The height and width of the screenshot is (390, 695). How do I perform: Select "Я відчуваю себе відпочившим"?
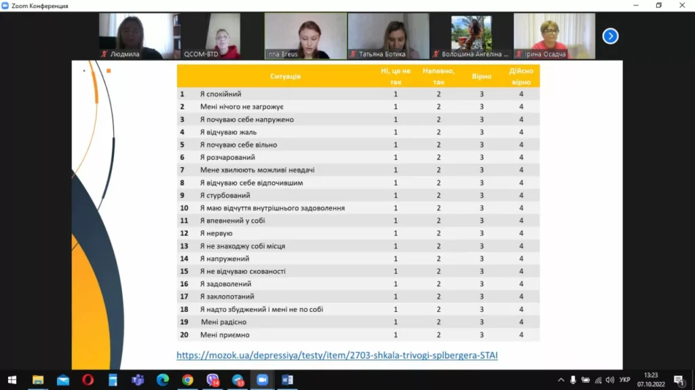pos(358,182)
